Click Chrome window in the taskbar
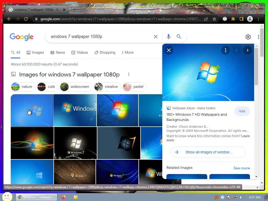 [x=36, y=197]
